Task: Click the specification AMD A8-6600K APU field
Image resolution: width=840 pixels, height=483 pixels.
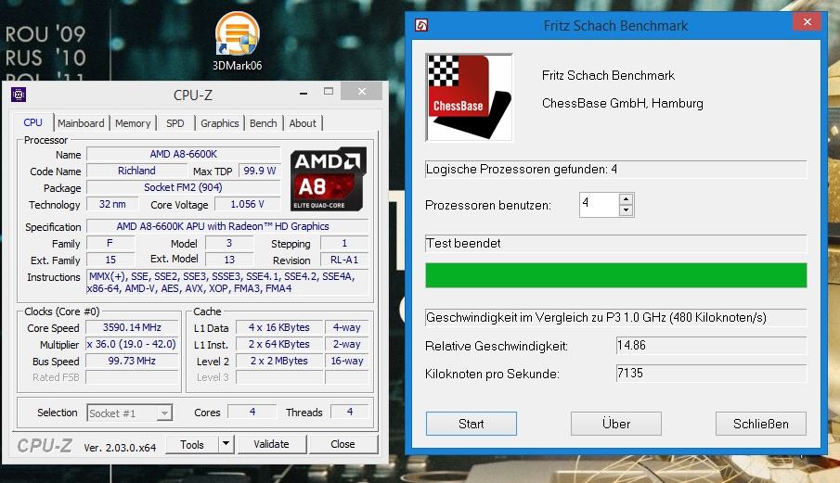Action: click(x=227, y=226)
